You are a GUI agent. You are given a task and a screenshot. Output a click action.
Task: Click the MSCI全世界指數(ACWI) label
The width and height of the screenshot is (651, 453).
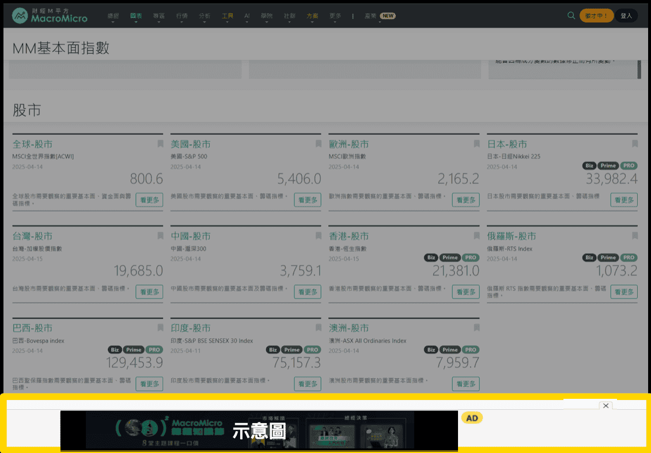click(43, 157)
